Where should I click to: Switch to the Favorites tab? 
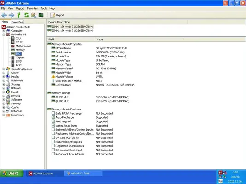pos(17,22)
